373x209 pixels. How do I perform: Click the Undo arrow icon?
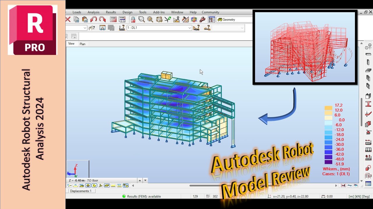click(94, 19)
